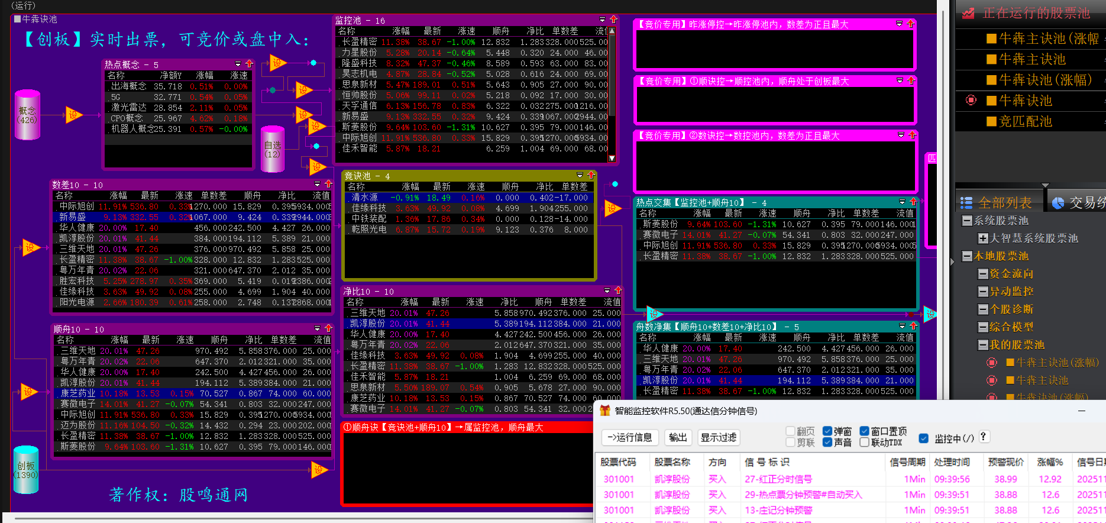Click the 设 filter triangle beside 概念 cylinder
Viewport: 1106px width, 523px height.
[73, 115]
